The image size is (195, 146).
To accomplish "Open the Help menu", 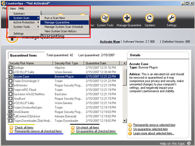I will [21, 8].
